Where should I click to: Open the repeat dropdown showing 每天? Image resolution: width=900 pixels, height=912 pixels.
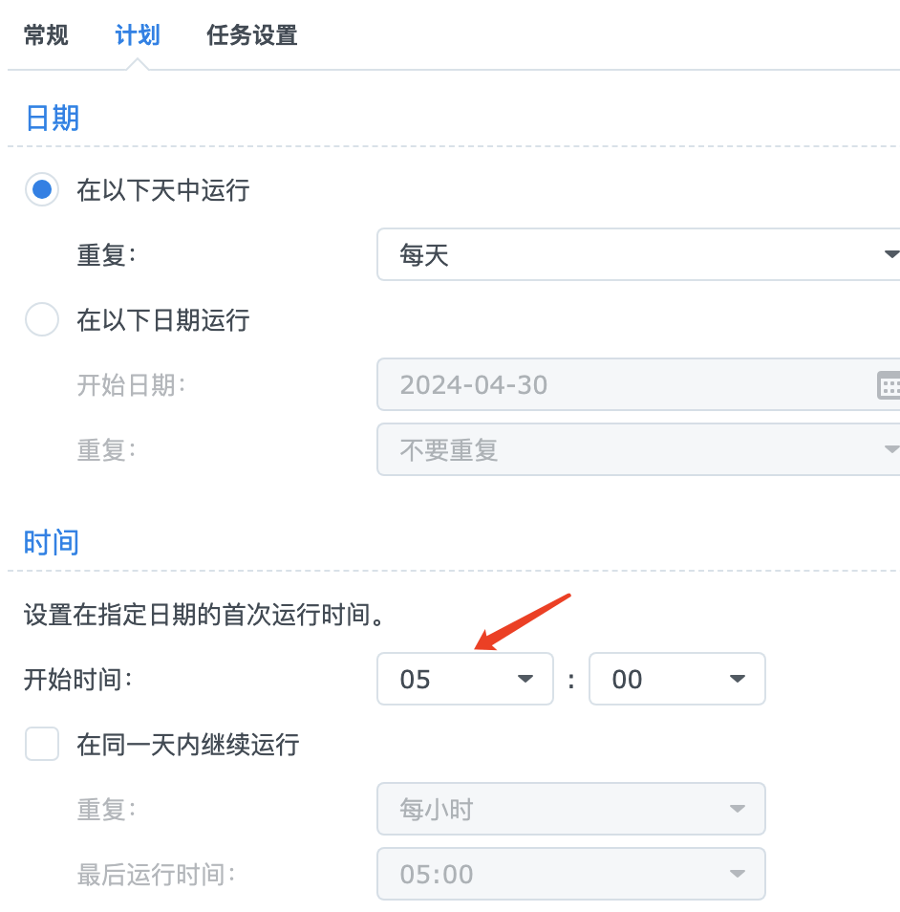pos(638,254)
